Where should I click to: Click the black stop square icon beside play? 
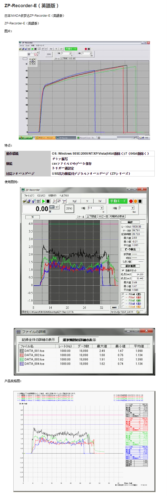[x=48, y=201]
